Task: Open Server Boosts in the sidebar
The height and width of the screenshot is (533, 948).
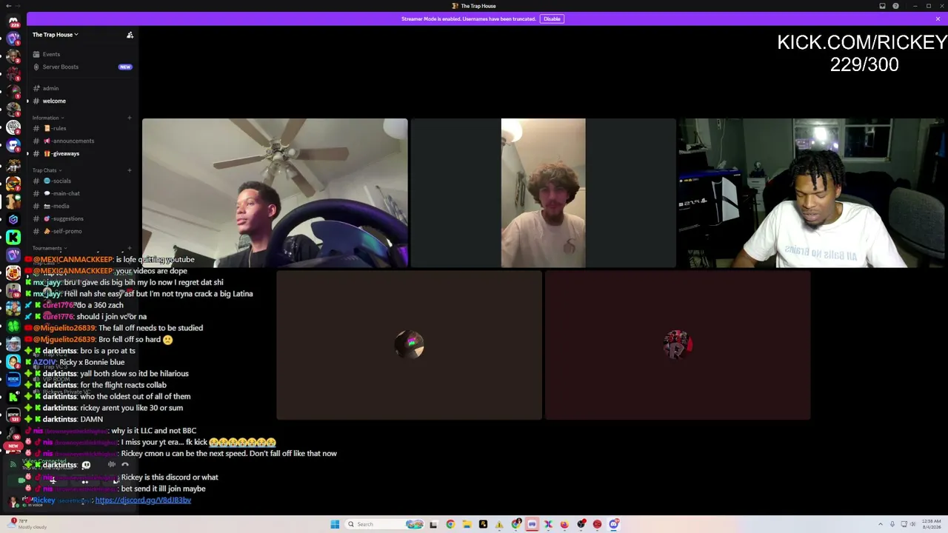Action: (x=60, y=67)
